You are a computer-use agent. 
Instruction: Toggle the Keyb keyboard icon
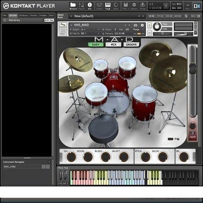(108, 6)
